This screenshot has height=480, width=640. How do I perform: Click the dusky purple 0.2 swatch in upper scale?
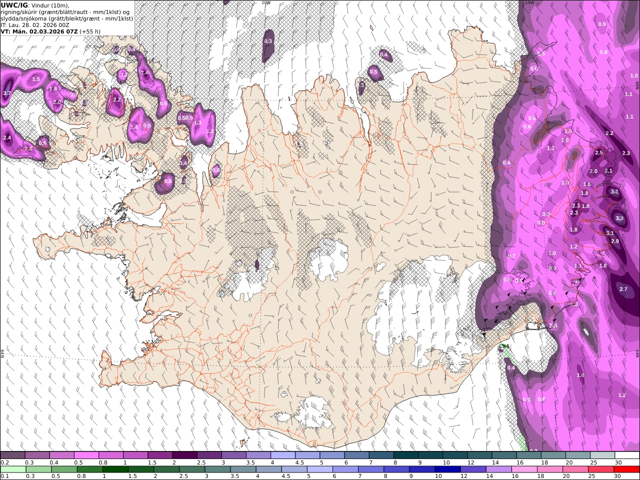pos(13,455)
